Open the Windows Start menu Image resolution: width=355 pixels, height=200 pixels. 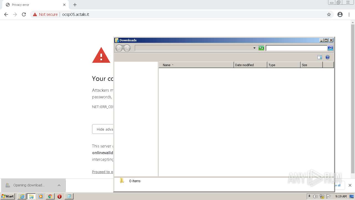(x=8, y=196)
